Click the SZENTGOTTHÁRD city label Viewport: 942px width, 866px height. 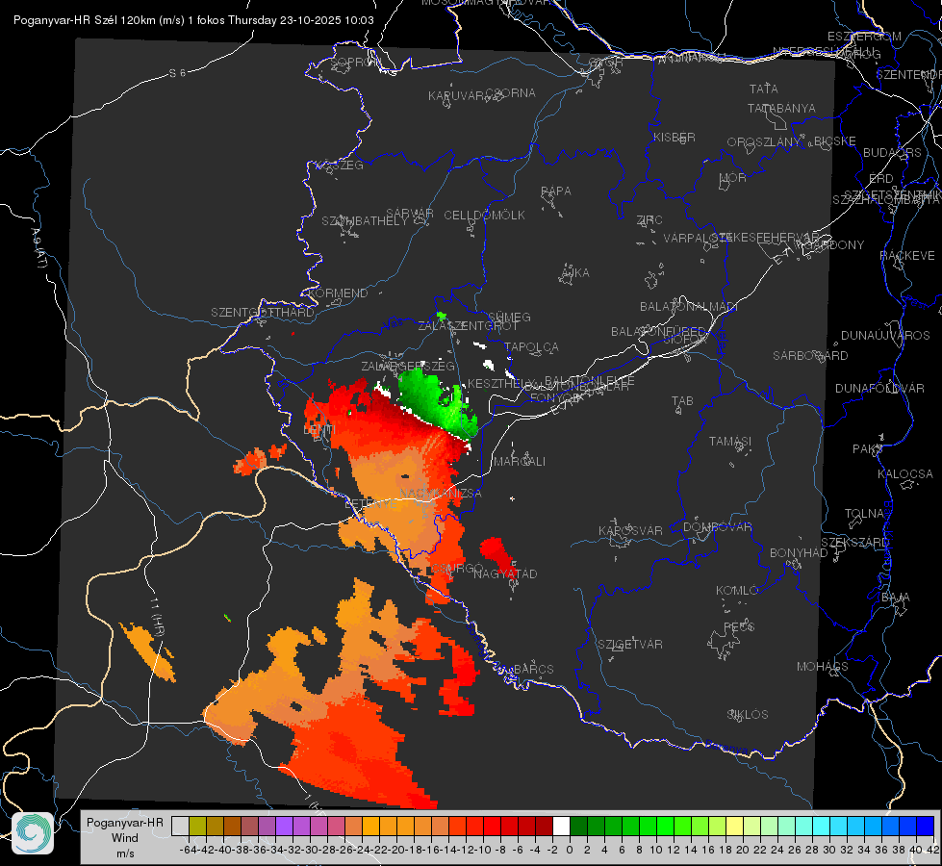pyautogui.click(x=263, y=313)
